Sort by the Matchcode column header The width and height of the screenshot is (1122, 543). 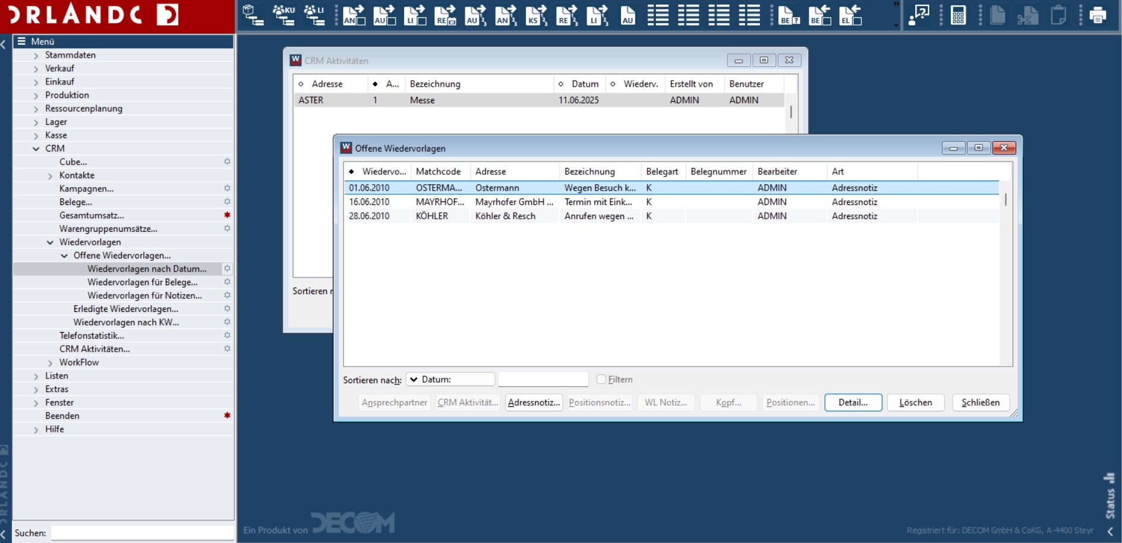point(440,172)
